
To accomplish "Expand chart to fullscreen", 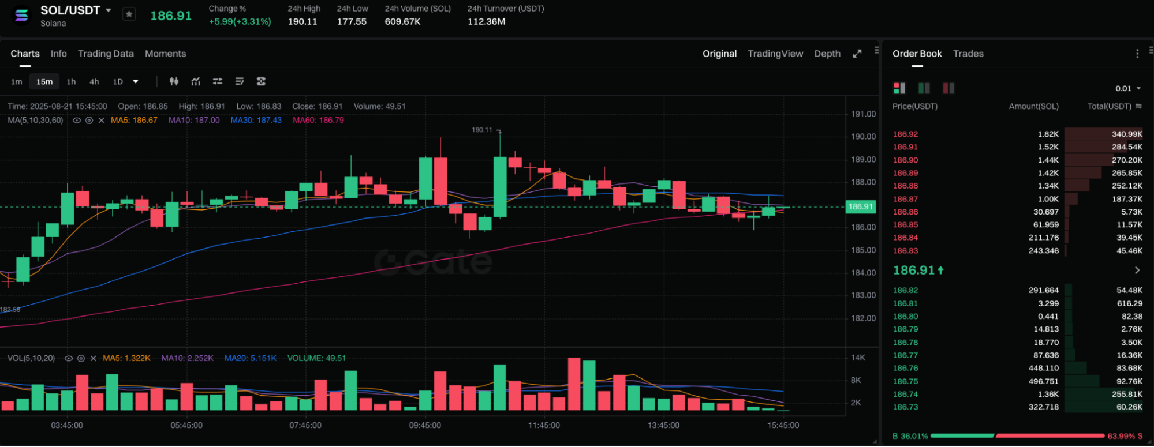I will [x=857, y=54].
